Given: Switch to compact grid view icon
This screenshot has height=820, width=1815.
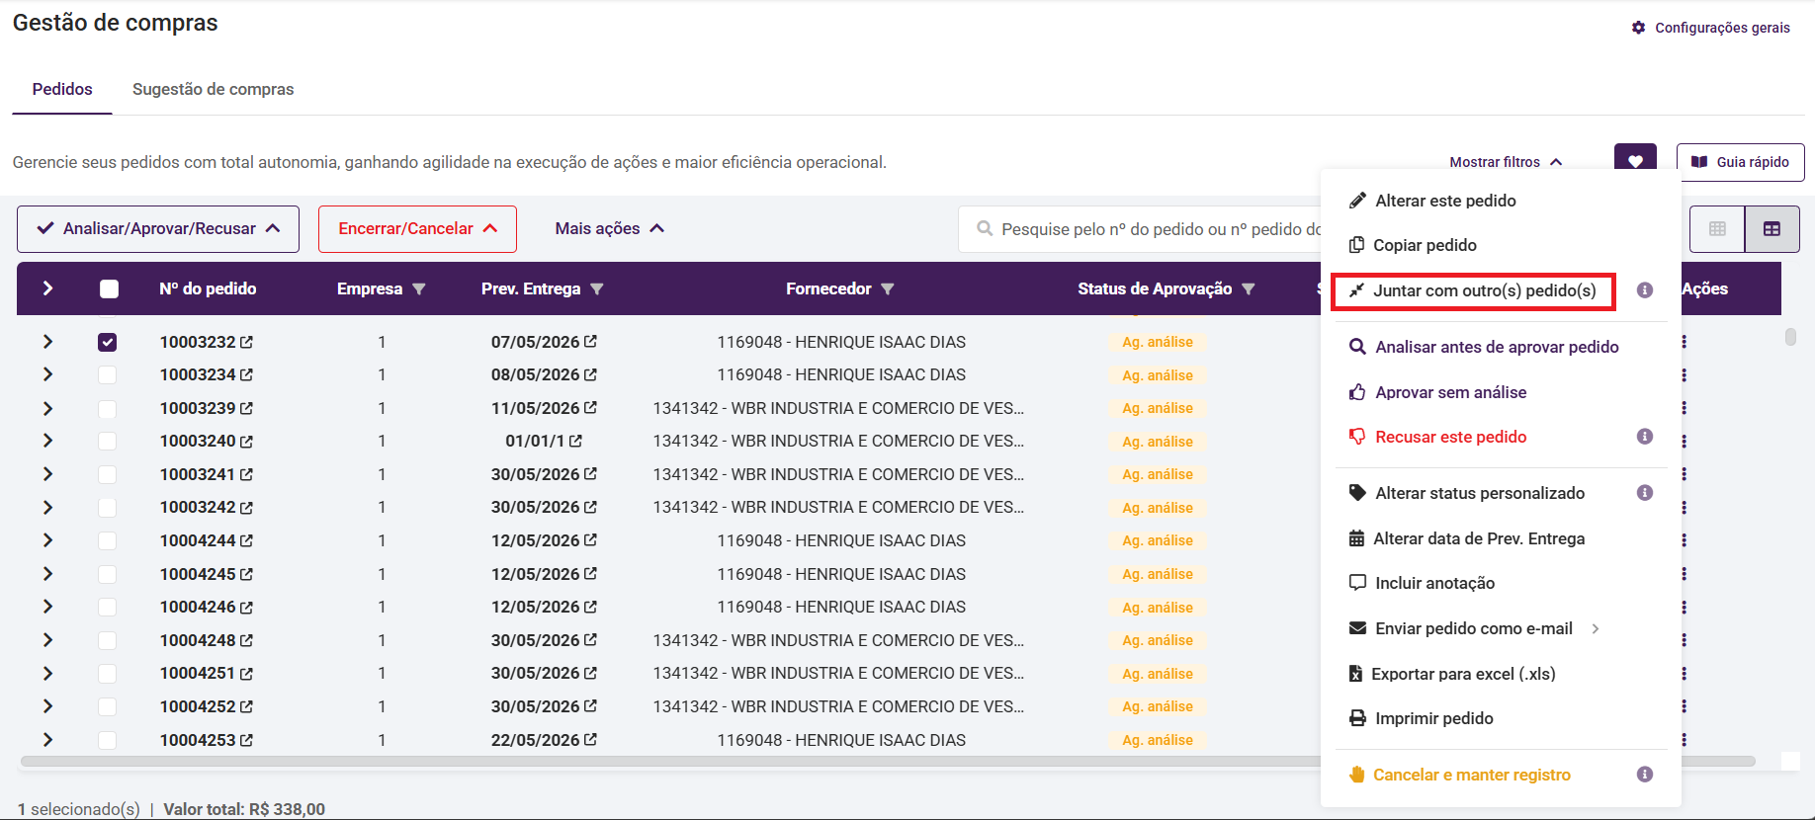Looking at the screenshot, I should coord(1717,228).
